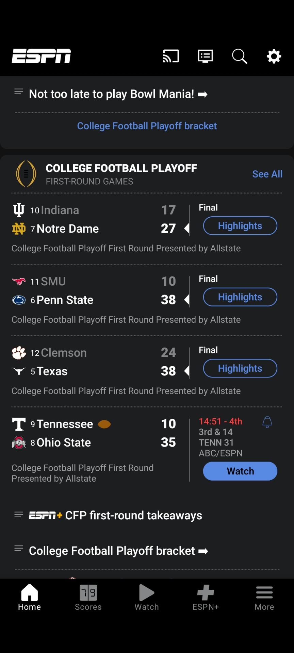Watch the Tennessee vs Ohio State game
294x653 pixels.
point(240,471)
